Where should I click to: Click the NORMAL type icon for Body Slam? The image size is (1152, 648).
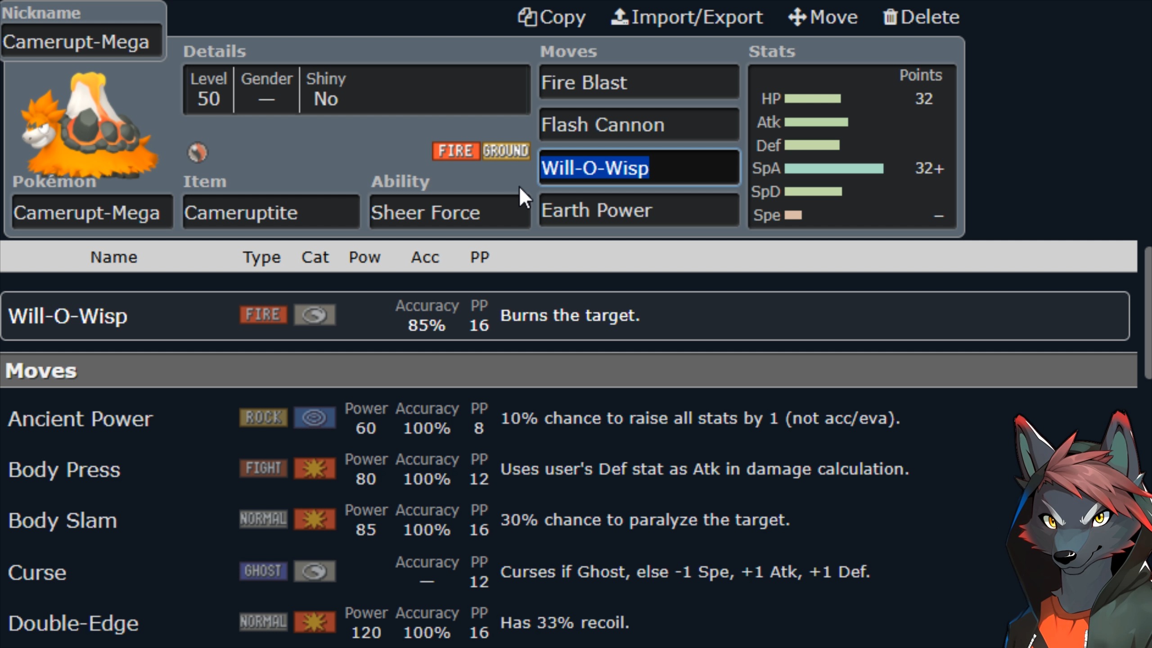pos(263,519)
